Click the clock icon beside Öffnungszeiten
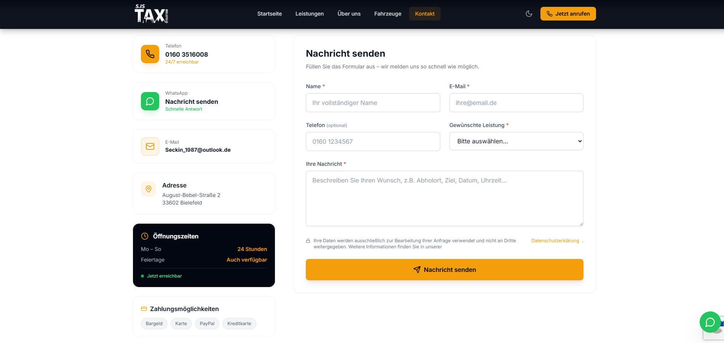724x343 pixels. click(x=145, y=236)
